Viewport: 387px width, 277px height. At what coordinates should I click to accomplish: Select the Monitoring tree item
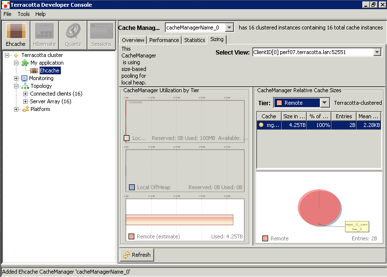pos(41,78)
